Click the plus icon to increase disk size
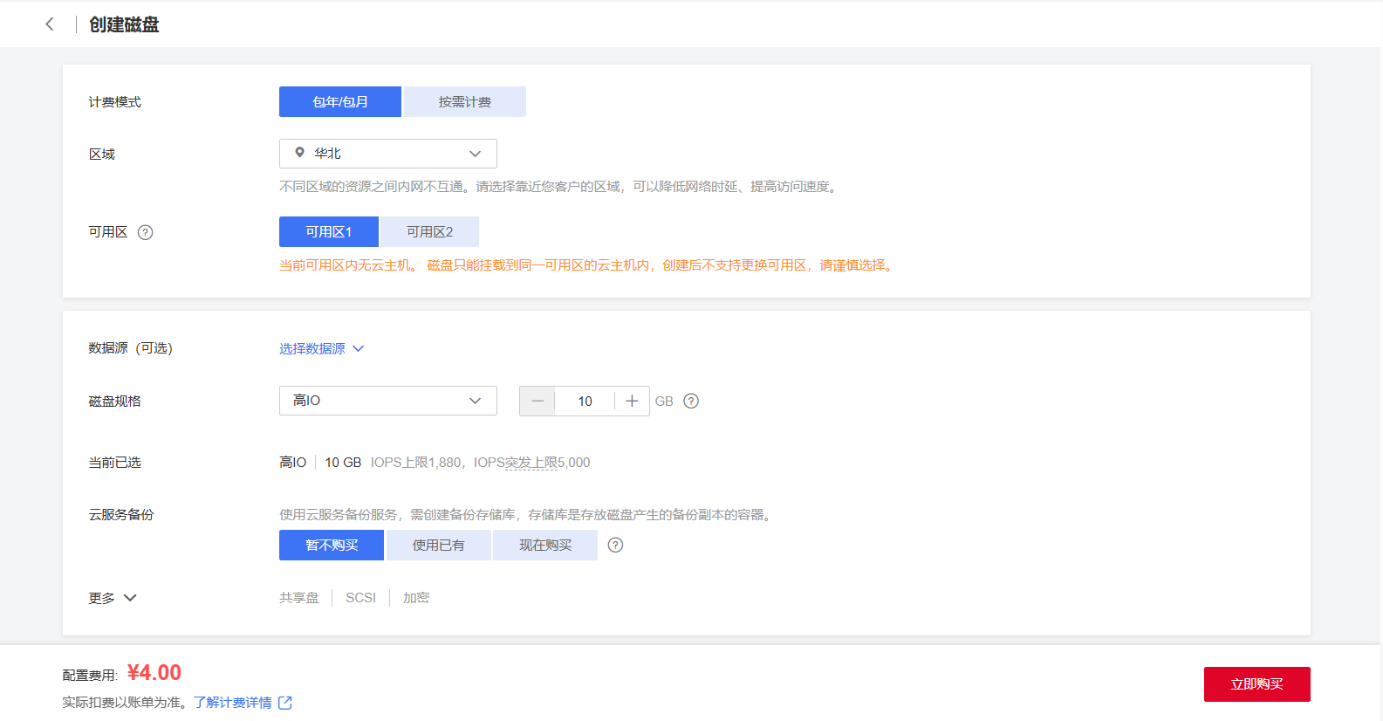Viewport: 1383px width, 721px height. tap(632, 402)
